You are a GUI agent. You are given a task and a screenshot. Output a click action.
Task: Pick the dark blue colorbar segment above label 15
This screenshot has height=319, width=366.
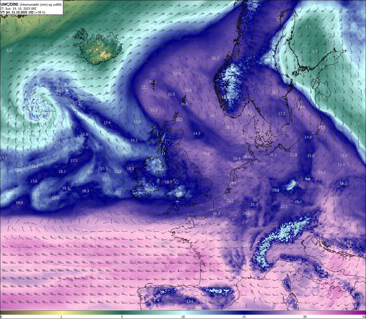click(x=244, y=312)
